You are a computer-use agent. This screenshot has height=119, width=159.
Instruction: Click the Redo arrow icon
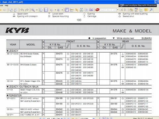pyautogui.click(x=27, y=10)
